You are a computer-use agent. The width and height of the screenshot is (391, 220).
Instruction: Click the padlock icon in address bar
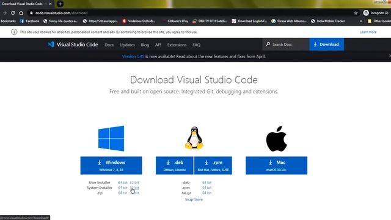click(x=31, y=13)
